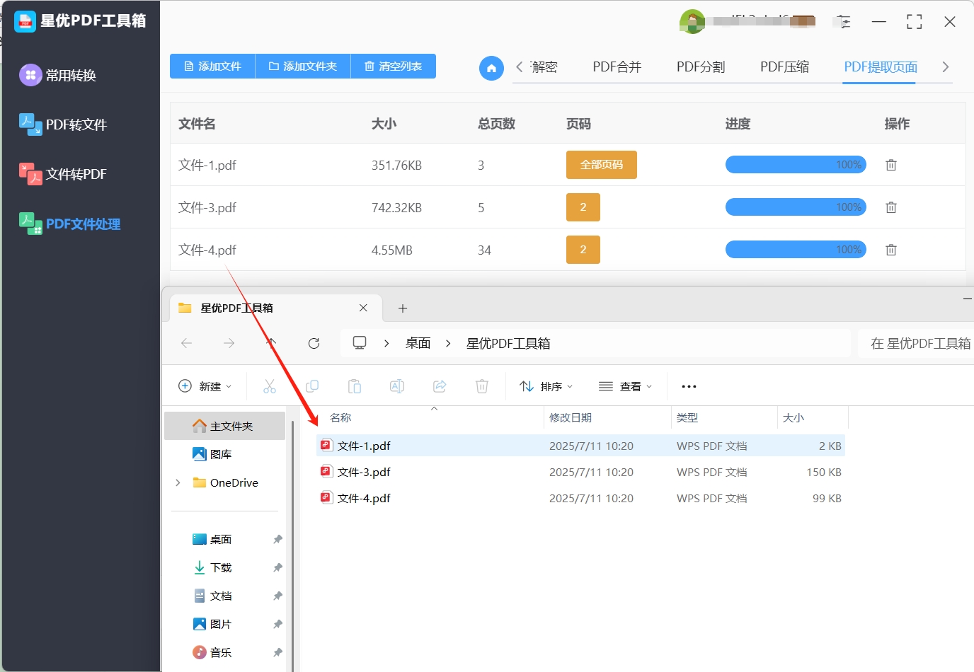Click the 添加文件 button
This screenshot has height=672, width=974.
point(212,66)
